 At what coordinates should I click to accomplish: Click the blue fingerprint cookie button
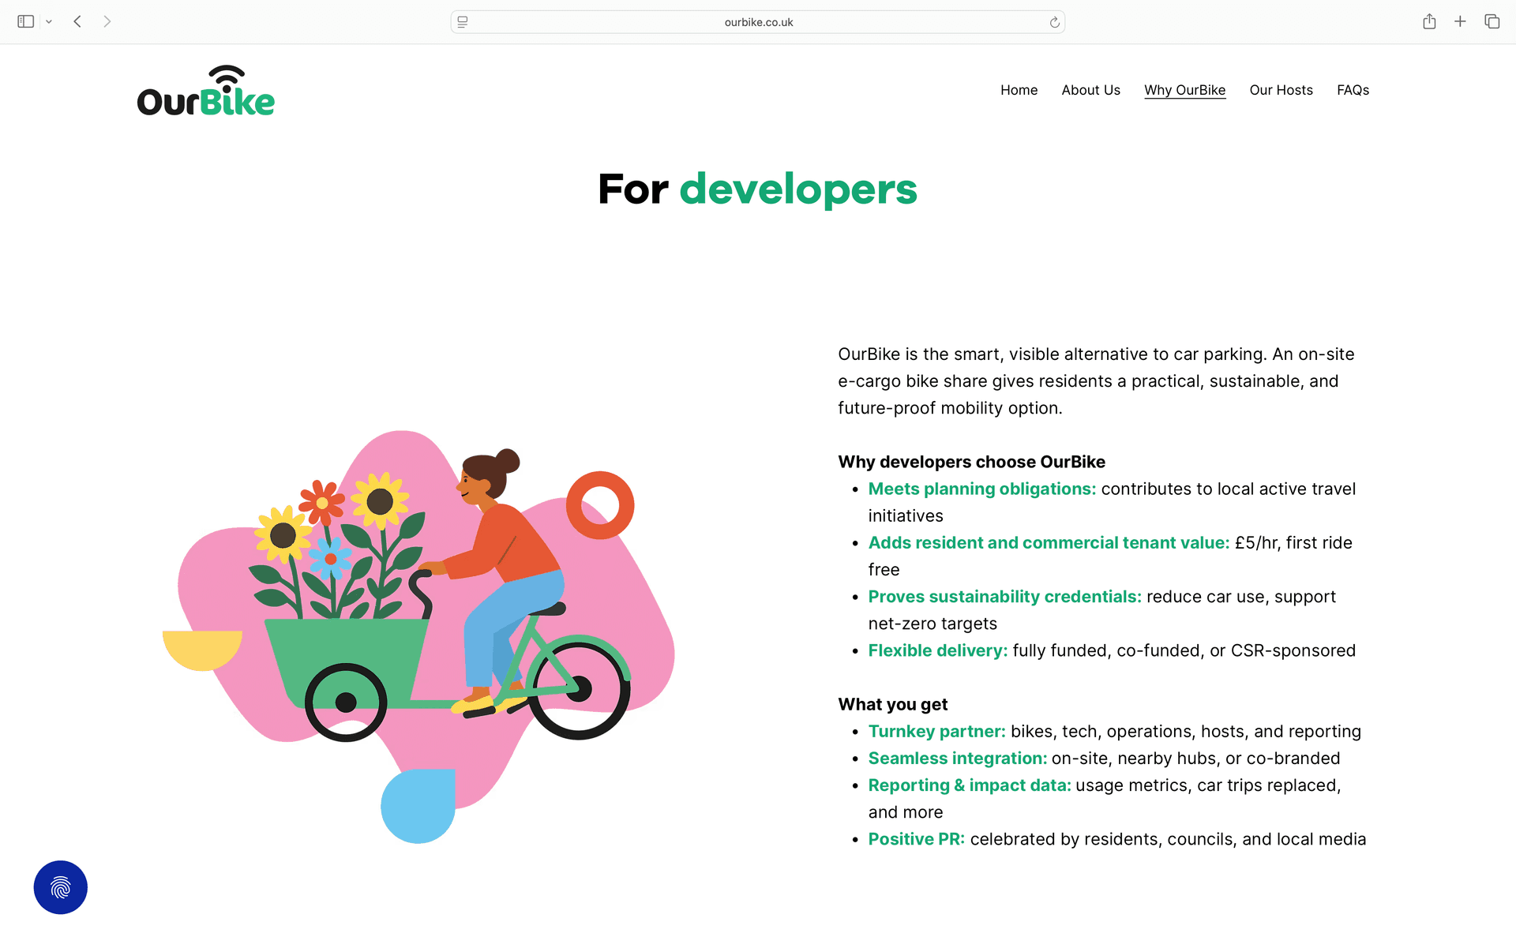pyautogui.click(x=60, y=887)
